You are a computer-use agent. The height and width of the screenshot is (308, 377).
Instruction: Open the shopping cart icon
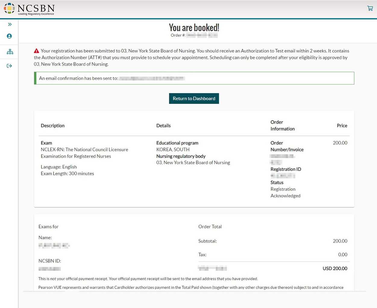click(370, 8)
